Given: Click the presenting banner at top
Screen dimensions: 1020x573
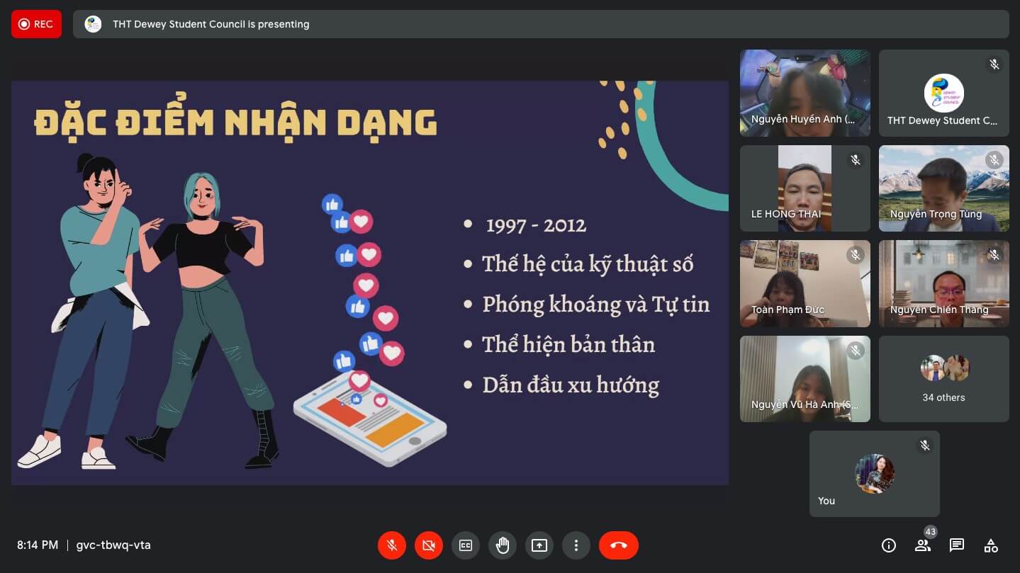Looking at the screenshot, I should point(540,24).
